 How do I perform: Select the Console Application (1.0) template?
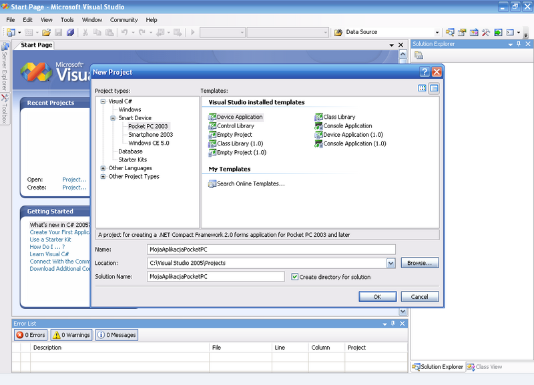tap(350, 143)
